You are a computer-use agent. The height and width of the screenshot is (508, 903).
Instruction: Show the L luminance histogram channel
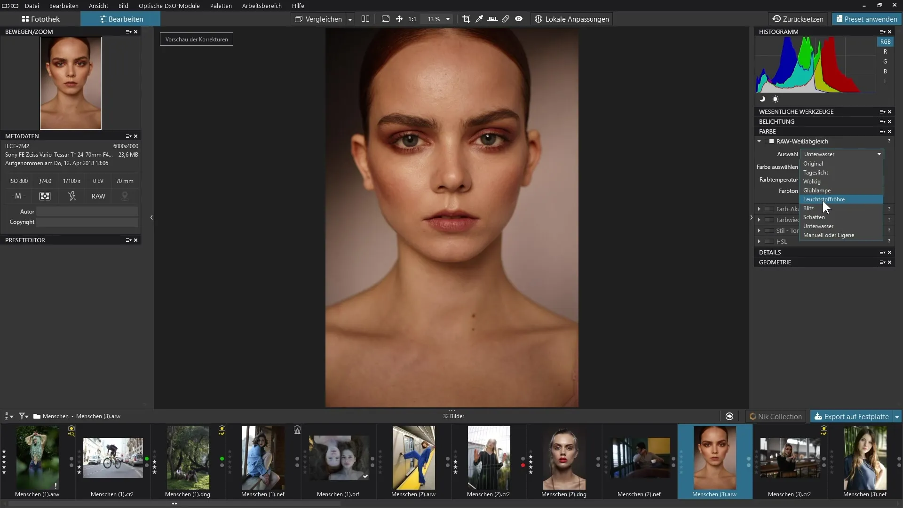click(x=885, y=81)
